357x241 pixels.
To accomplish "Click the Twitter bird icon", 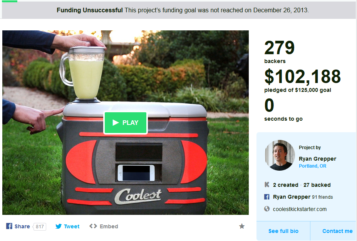I will (x=59, y=226).
